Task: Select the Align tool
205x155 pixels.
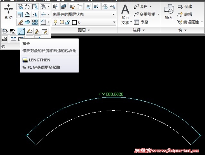Action: coord(5,39)
